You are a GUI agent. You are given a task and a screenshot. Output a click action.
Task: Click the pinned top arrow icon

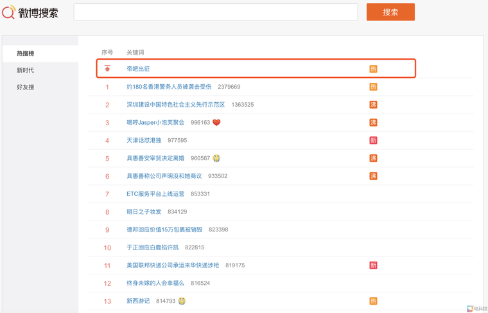coord(107,69)
